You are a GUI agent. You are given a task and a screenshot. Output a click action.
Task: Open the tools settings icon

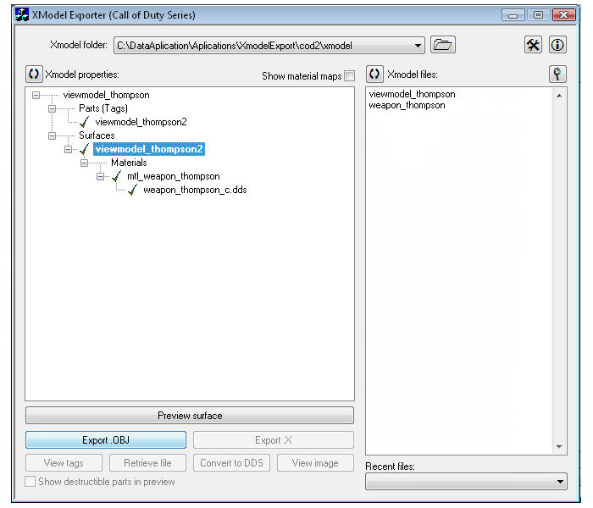[x=533, y=45]
